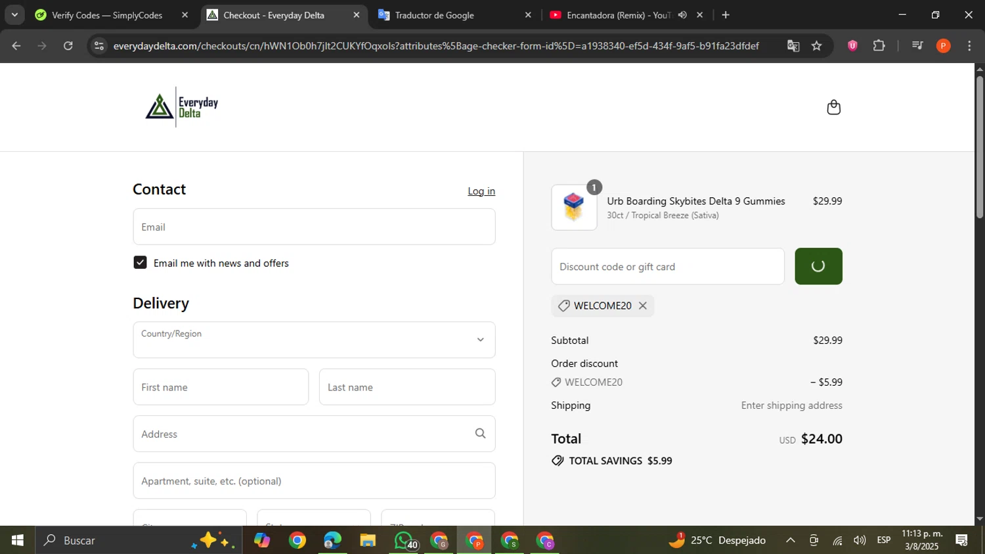Click the Enter shipping address text
This screenshot has width=985, height=554.
791,405
